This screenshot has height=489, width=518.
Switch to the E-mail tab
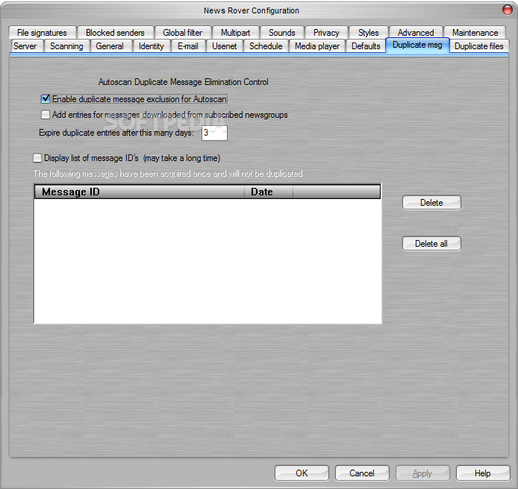click(x=188, y=46)
